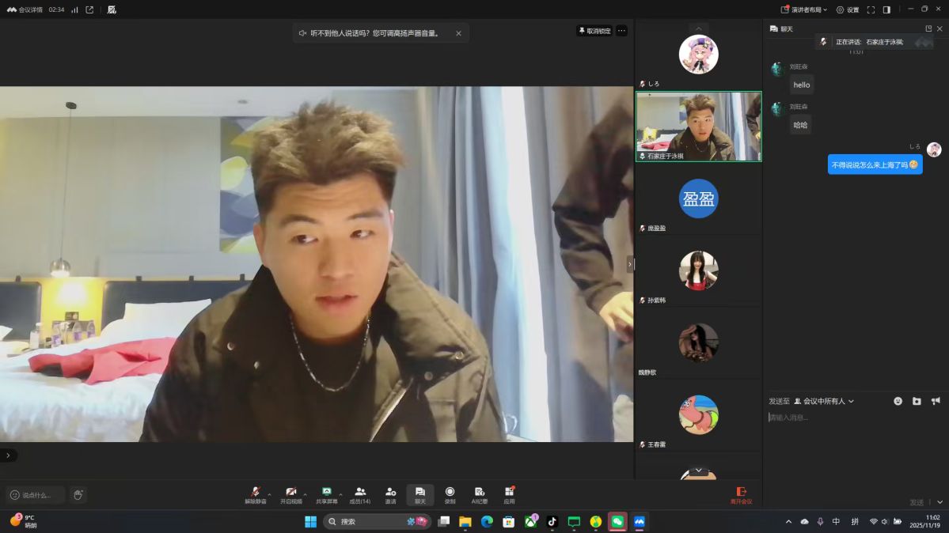Open the 邀请 invite icon
Image resolution: width=949 pixels, height=533 pixels.
390,494
